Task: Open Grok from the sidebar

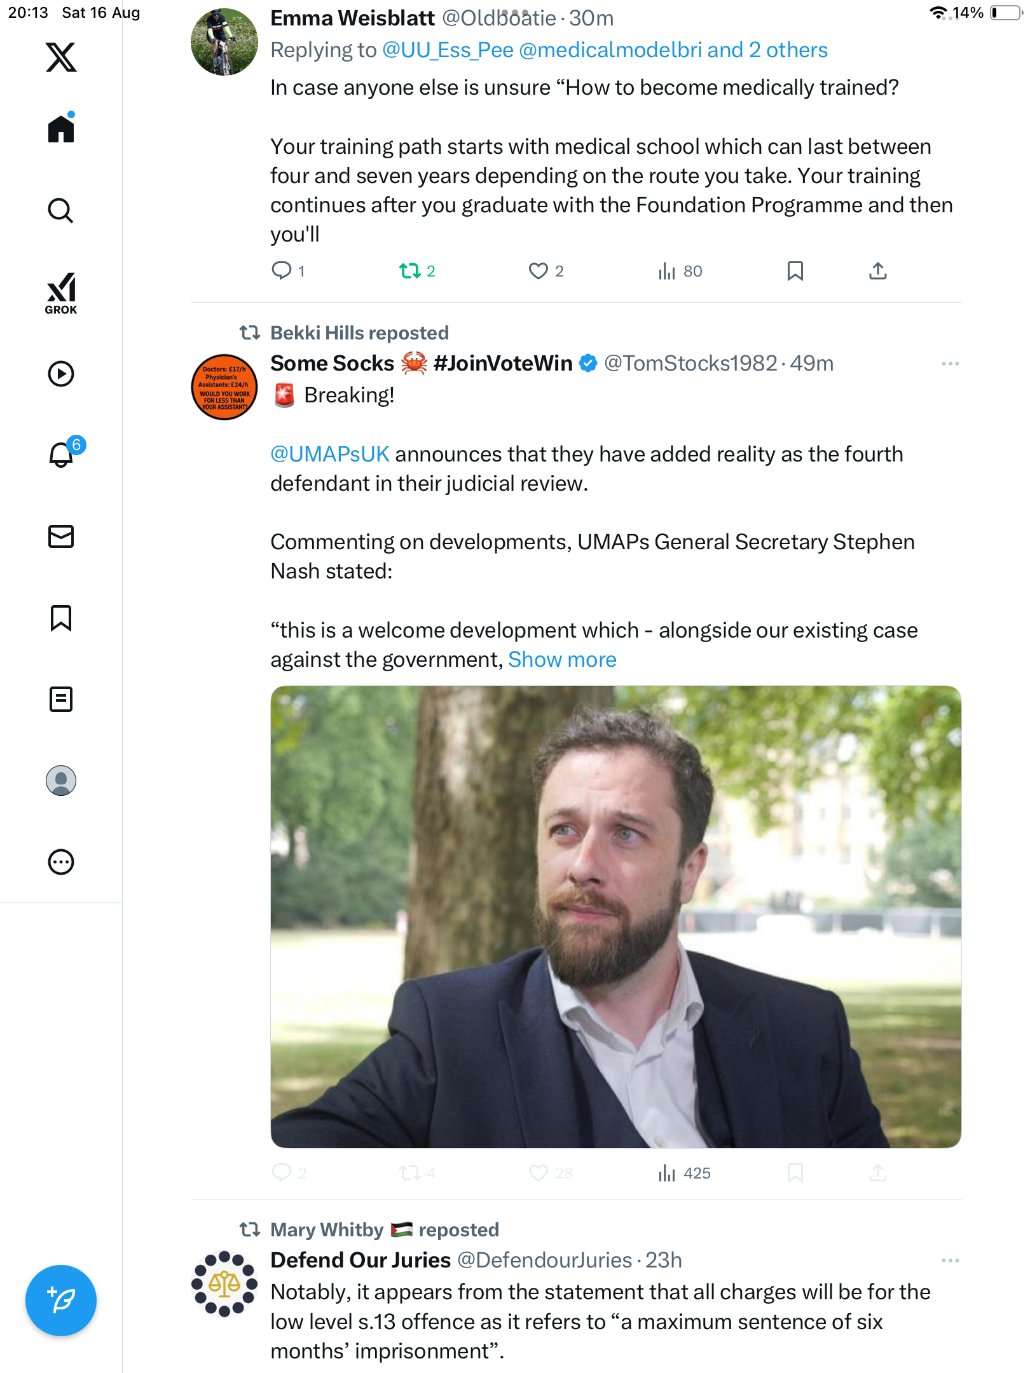Action: tap(61, 293)
